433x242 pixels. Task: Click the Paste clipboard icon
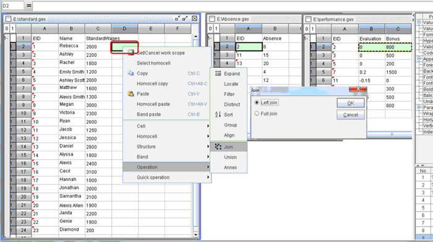[131, 93]
